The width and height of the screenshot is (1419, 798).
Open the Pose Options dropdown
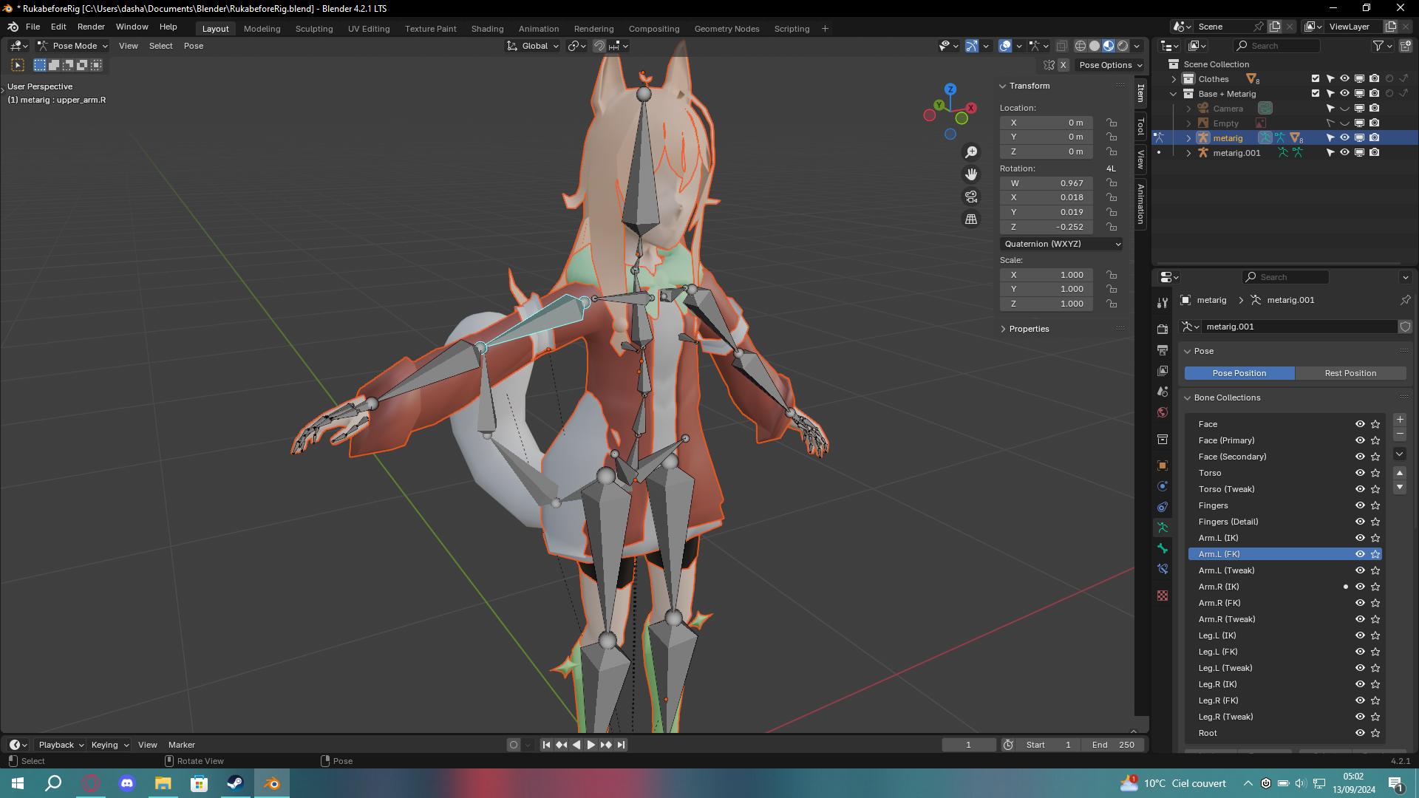[1110, 65]
